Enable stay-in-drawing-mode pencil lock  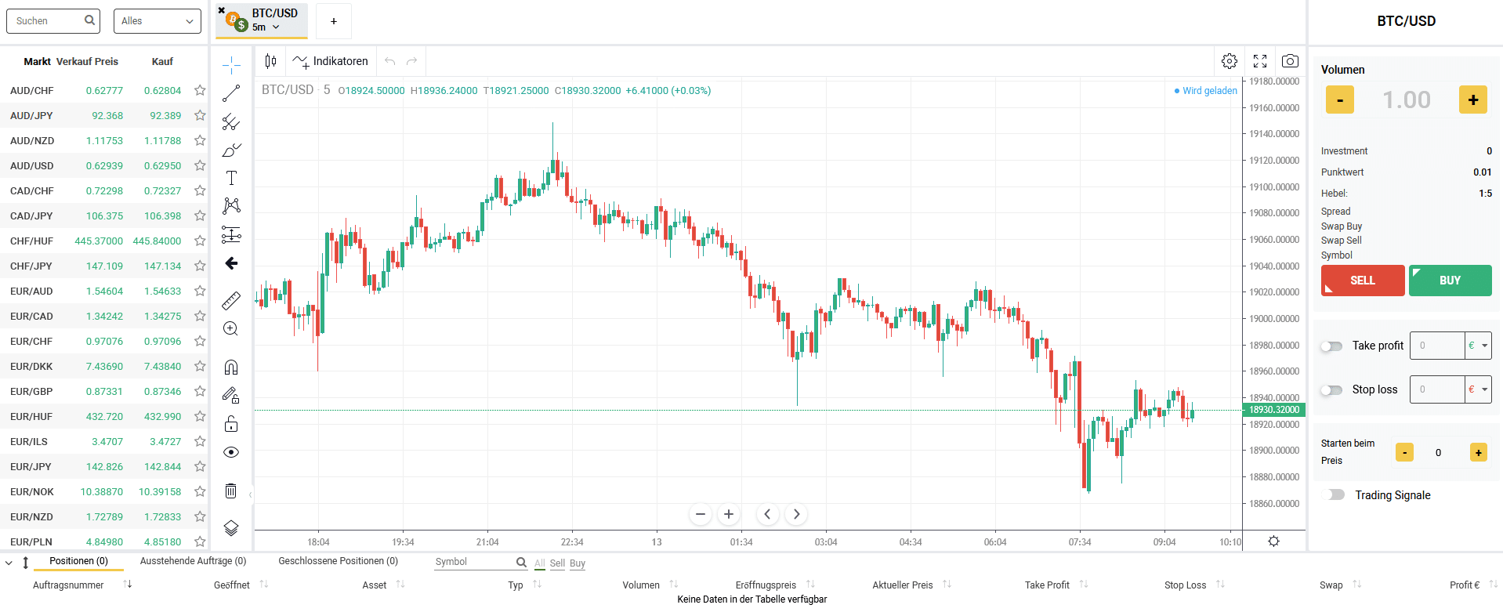point(231,396)
